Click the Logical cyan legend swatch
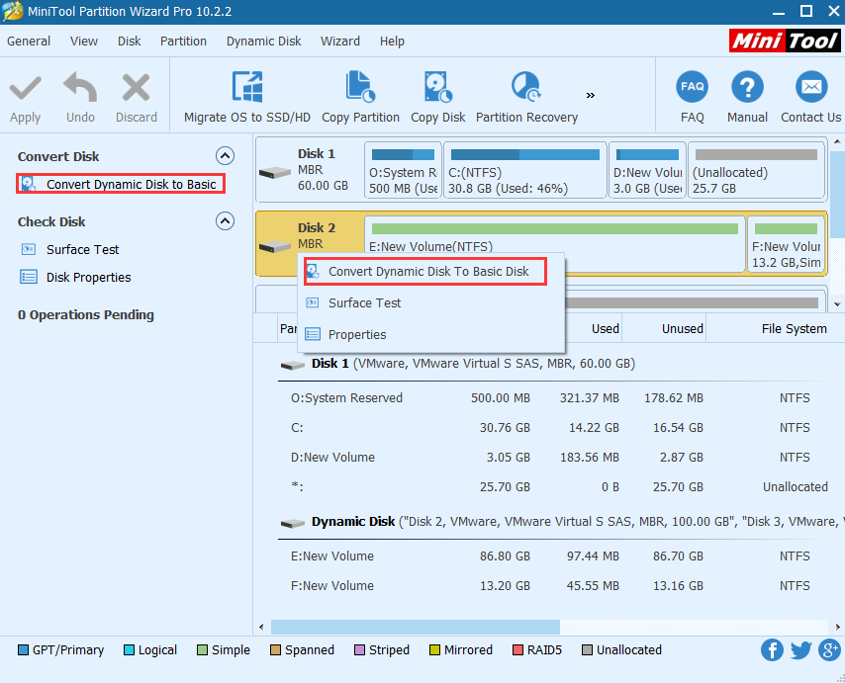The width and height of the screenshot is (845, 683). 129,650
